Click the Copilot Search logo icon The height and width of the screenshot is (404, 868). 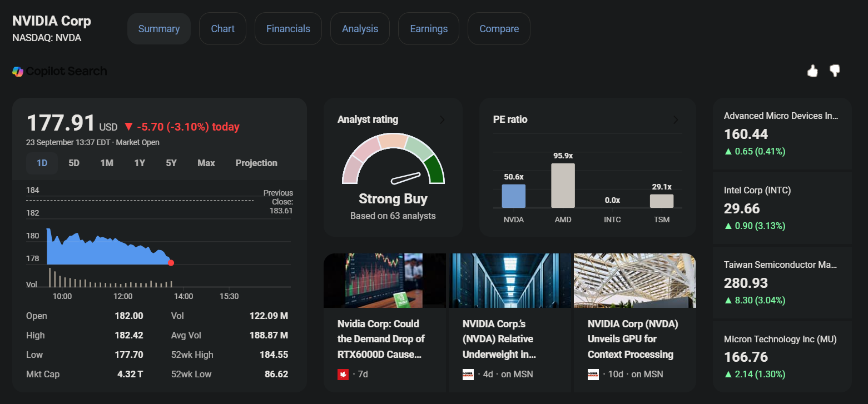18,71
